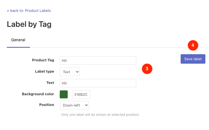Click the chevron arrow on Label type select

click(77, 72)
